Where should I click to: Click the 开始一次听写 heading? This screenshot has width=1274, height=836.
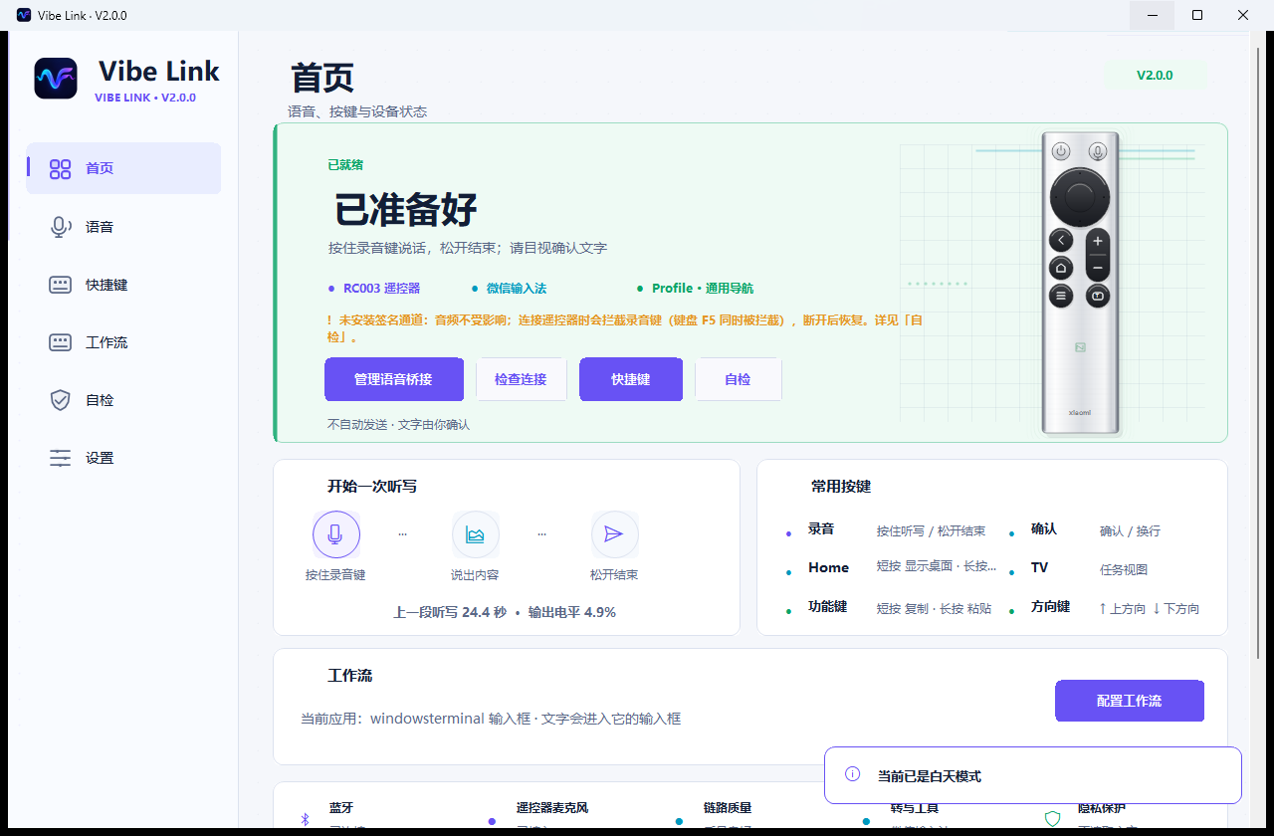pyautogui.click(x=372, y=487)
